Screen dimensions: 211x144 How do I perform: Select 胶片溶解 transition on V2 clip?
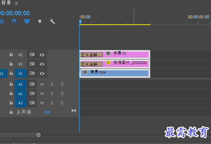(91, 64)
